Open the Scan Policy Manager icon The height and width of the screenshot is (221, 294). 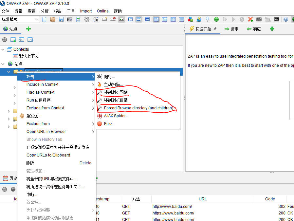tap(259, 19)
